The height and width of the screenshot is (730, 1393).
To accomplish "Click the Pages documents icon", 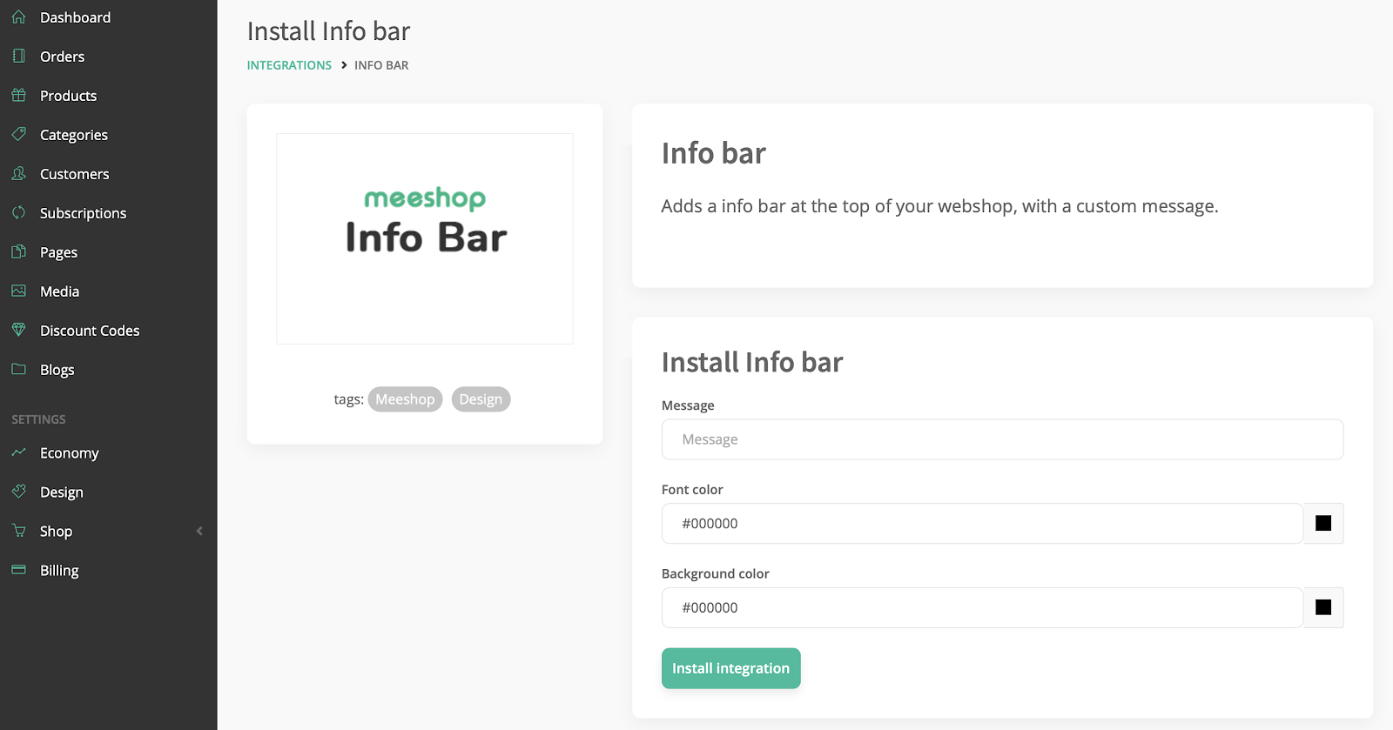I will point(18,251).
